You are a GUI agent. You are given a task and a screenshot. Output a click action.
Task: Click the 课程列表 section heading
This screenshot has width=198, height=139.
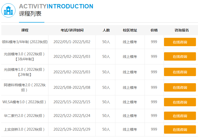tap(30, 14)
